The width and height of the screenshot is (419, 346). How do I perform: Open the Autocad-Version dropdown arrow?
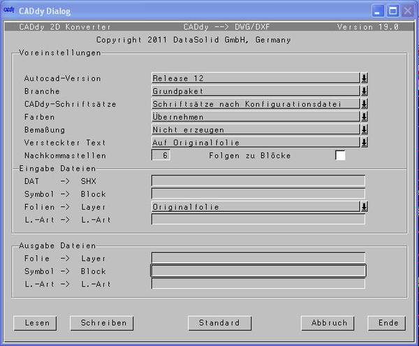pyautogui.click(x=364, y=78)
